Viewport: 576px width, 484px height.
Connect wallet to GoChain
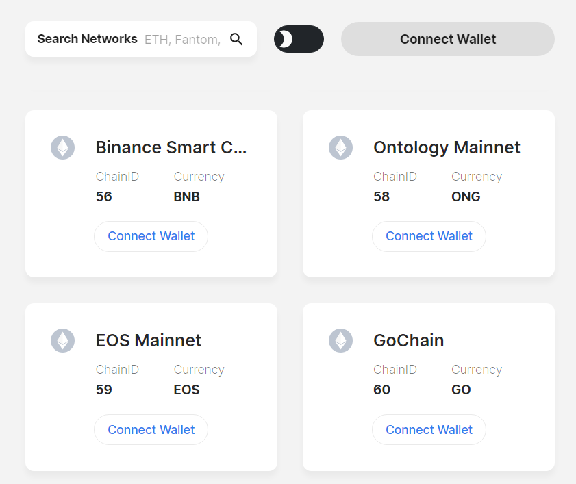(x=429, y=430)
